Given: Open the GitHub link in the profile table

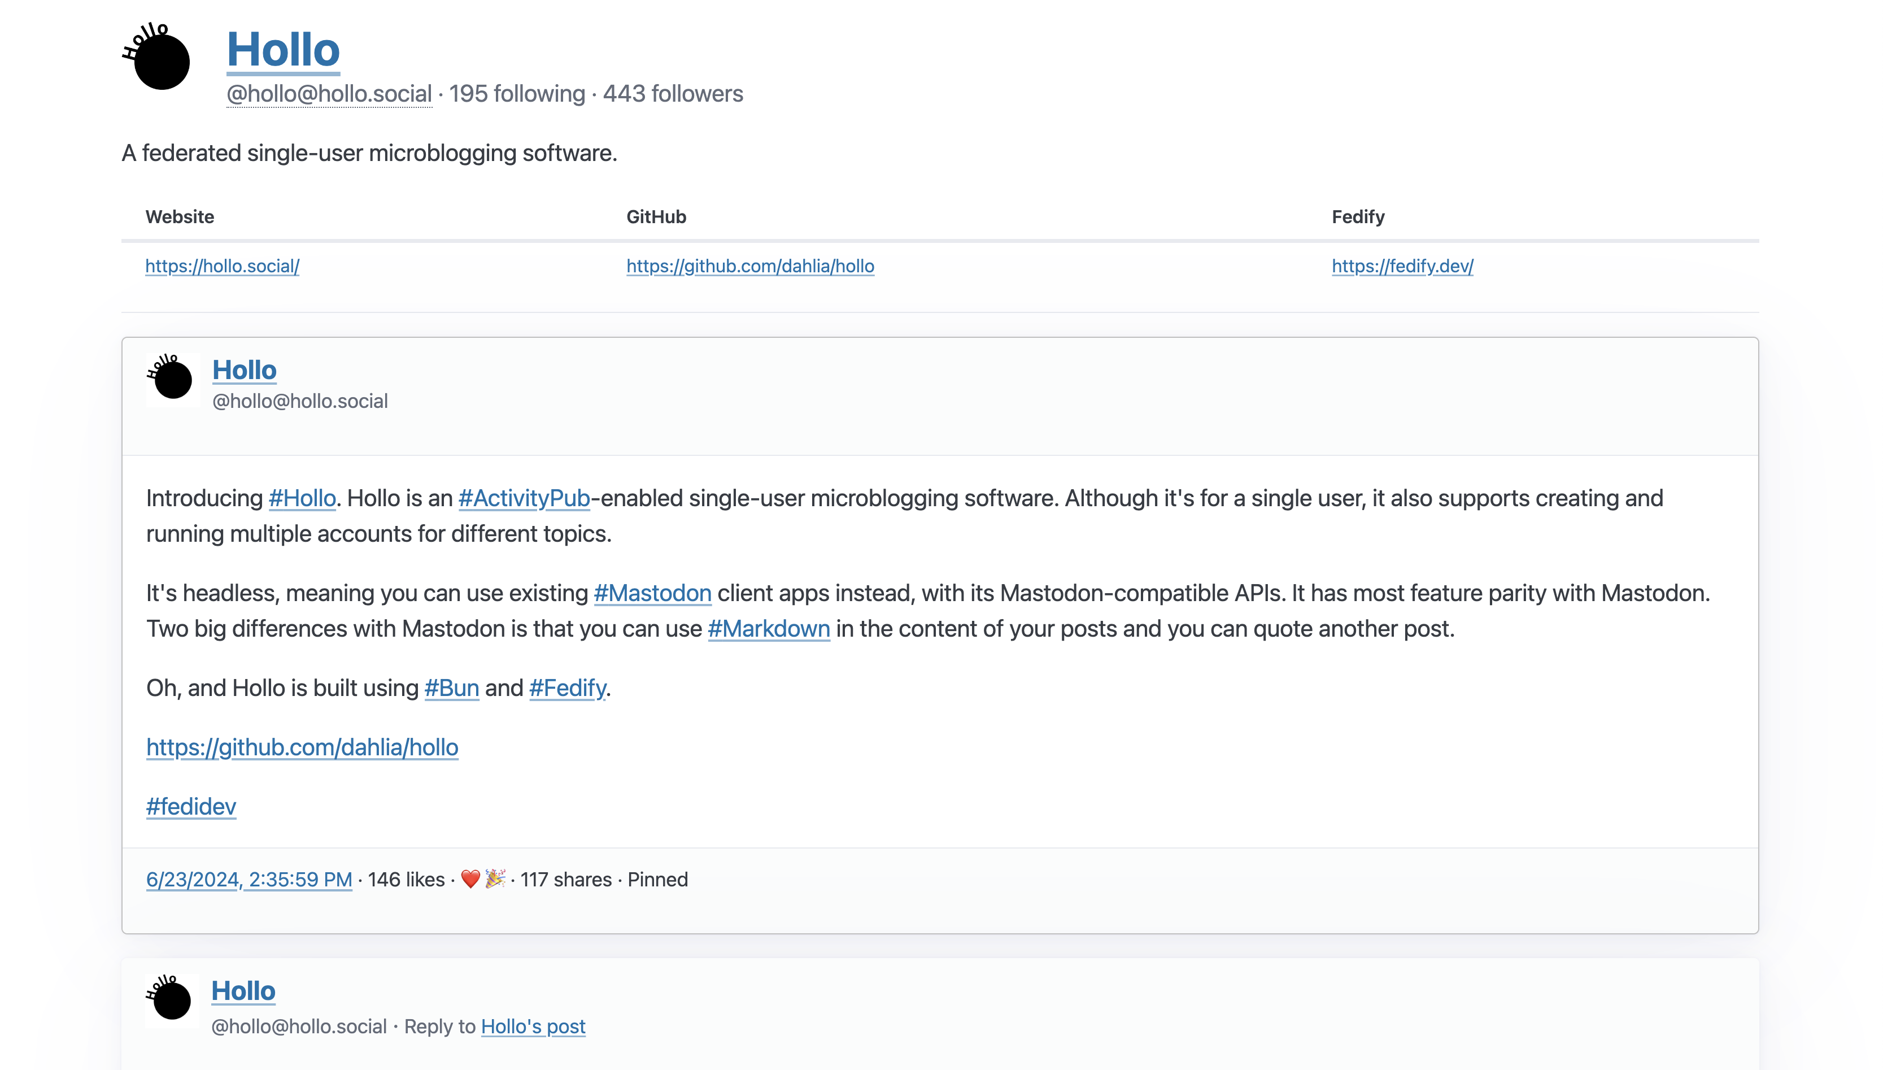Looking at the screenshot, I should (x=749, y=266).
